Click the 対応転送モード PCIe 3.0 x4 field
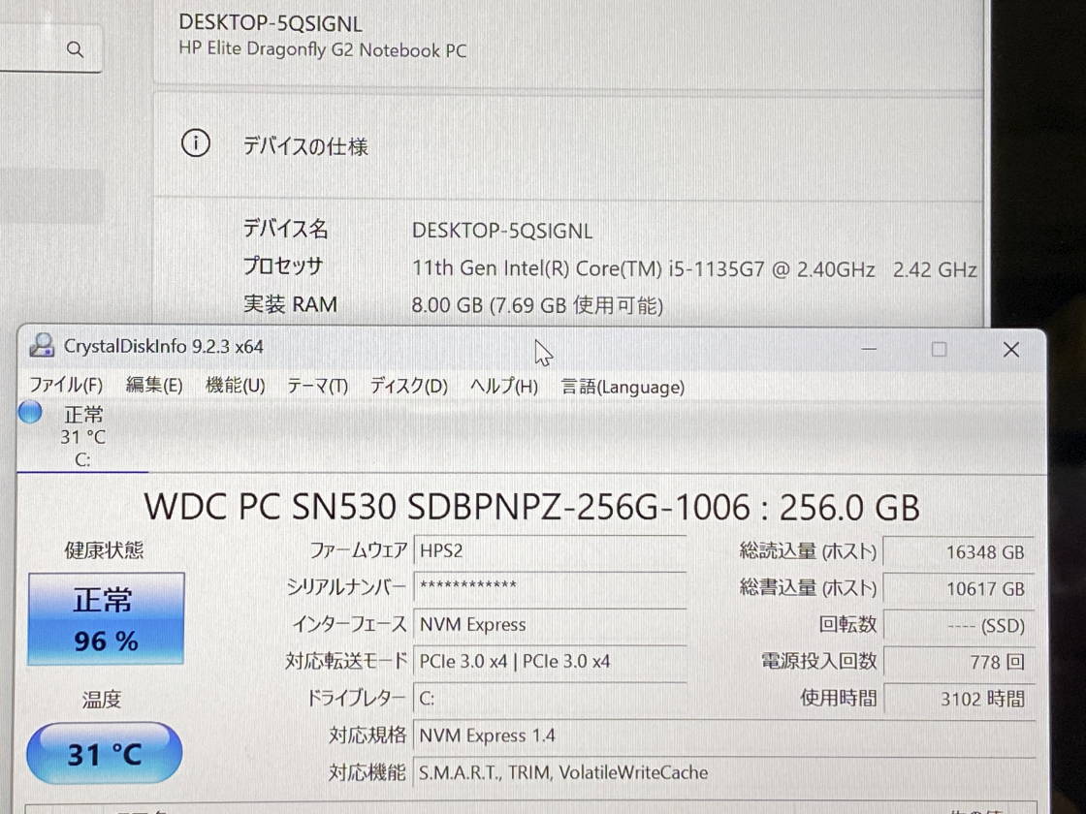This screenshot has width=1086, height=814. pos(550,661)
